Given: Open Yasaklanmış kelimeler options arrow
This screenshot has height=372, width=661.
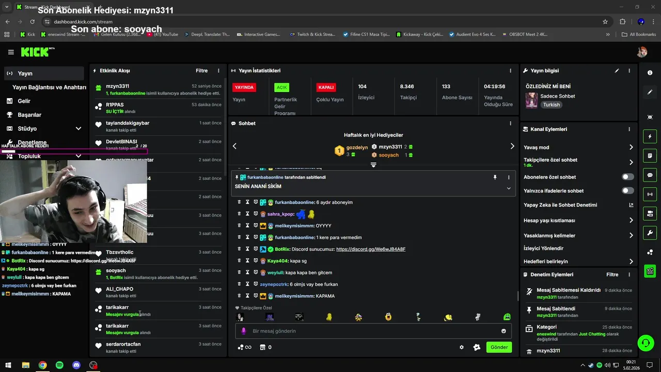Looking at the screenshot, I should pyautogui.click(x=631, y=236).
